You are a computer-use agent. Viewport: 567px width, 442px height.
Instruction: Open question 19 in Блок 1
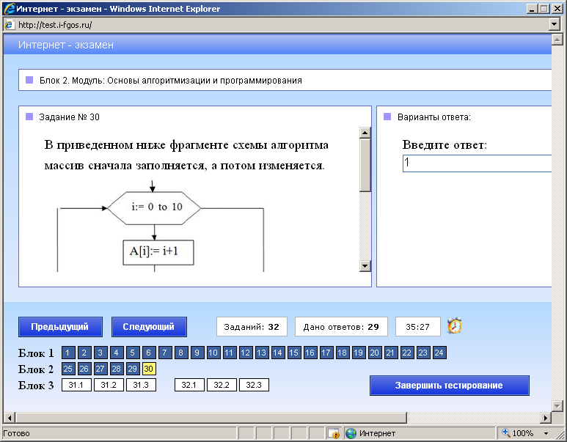(x=359, y=353)
